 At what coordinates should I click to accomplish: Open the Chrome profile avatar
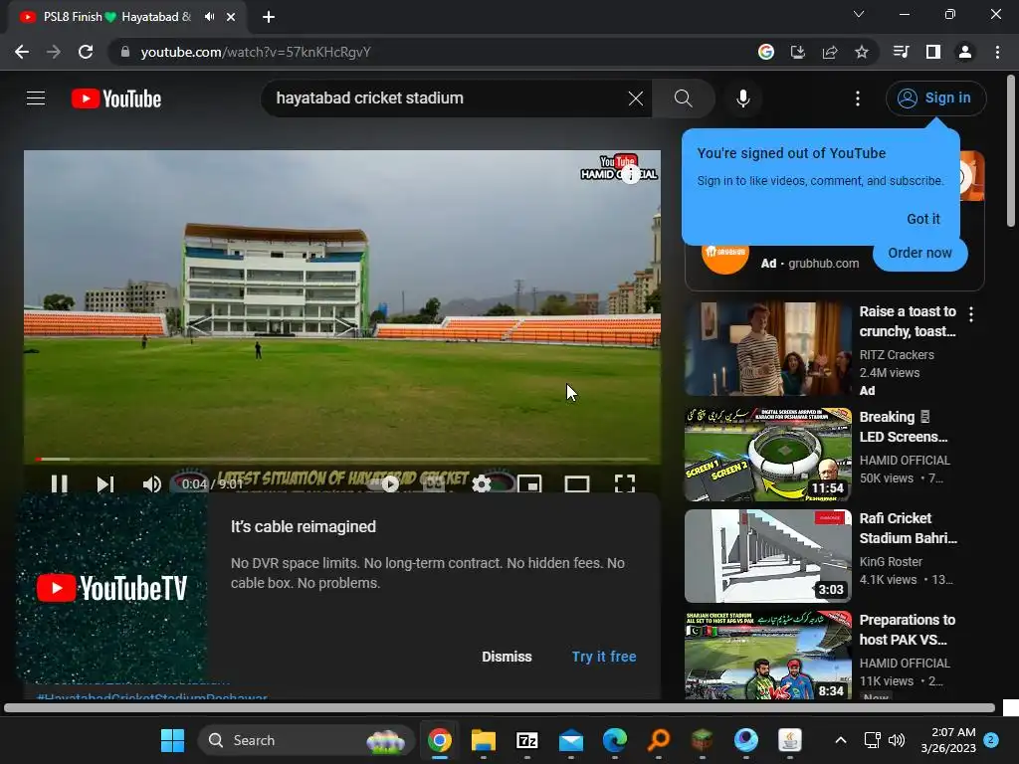[x=965, y=52]
